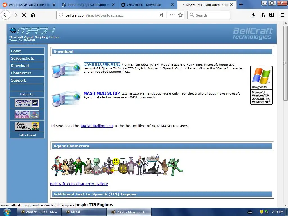Image resolution: width=288 pixels, height=216 pixels.
Task: Open a new browser tab
Action: coord(241,5)
